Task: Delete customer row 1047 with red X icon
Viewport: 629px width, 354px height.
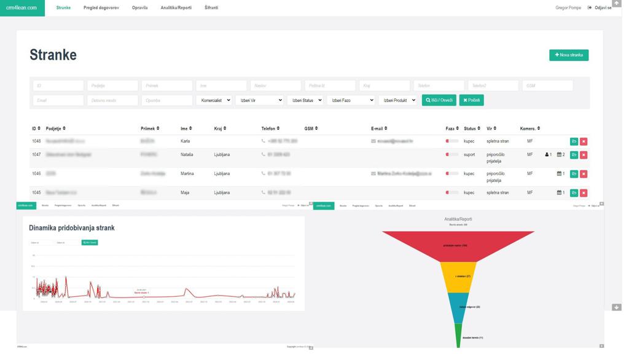Action: point(584,155)
